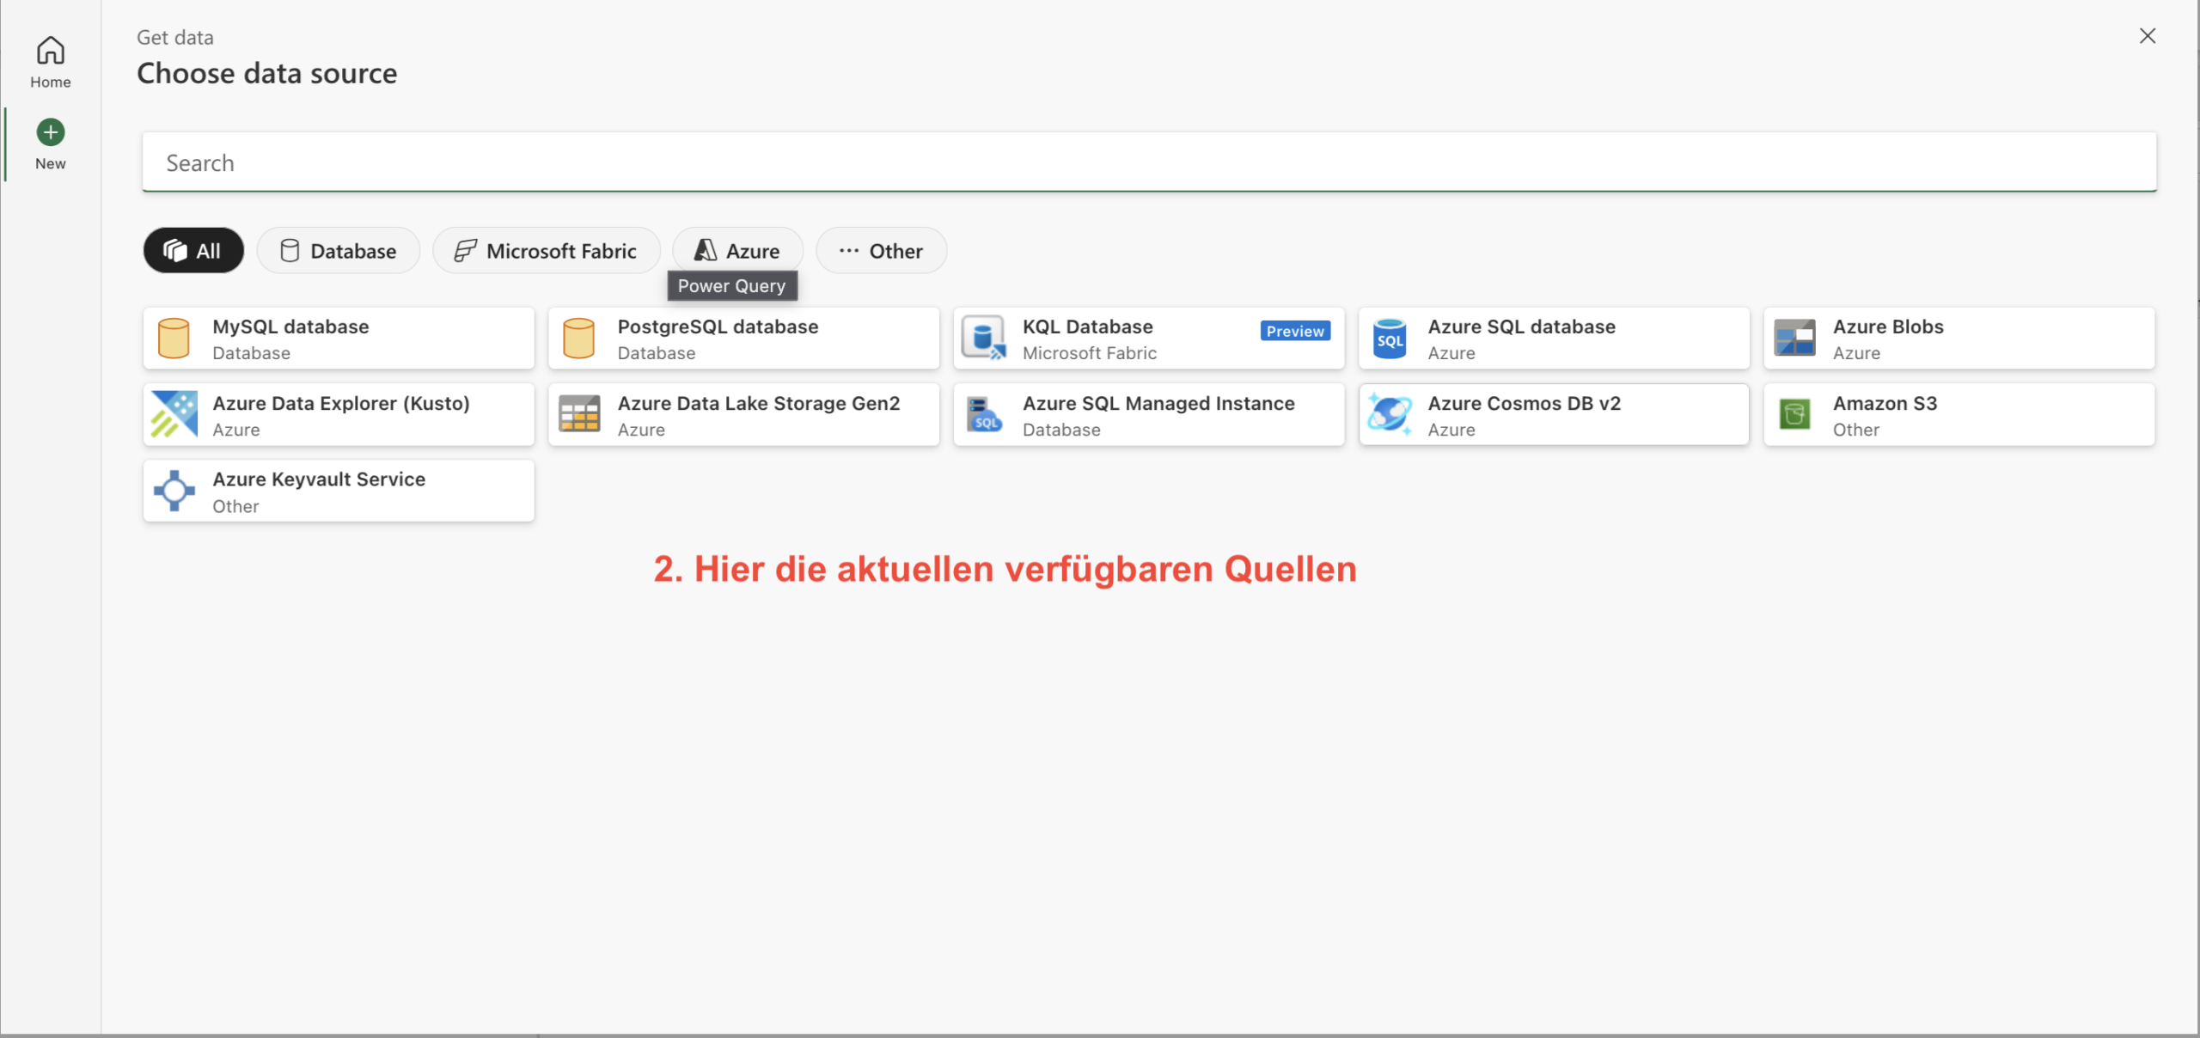The height and width of the screenshot is (1038, 2200).
Task: Filter sources by Database tab
Action: point(339,251)
